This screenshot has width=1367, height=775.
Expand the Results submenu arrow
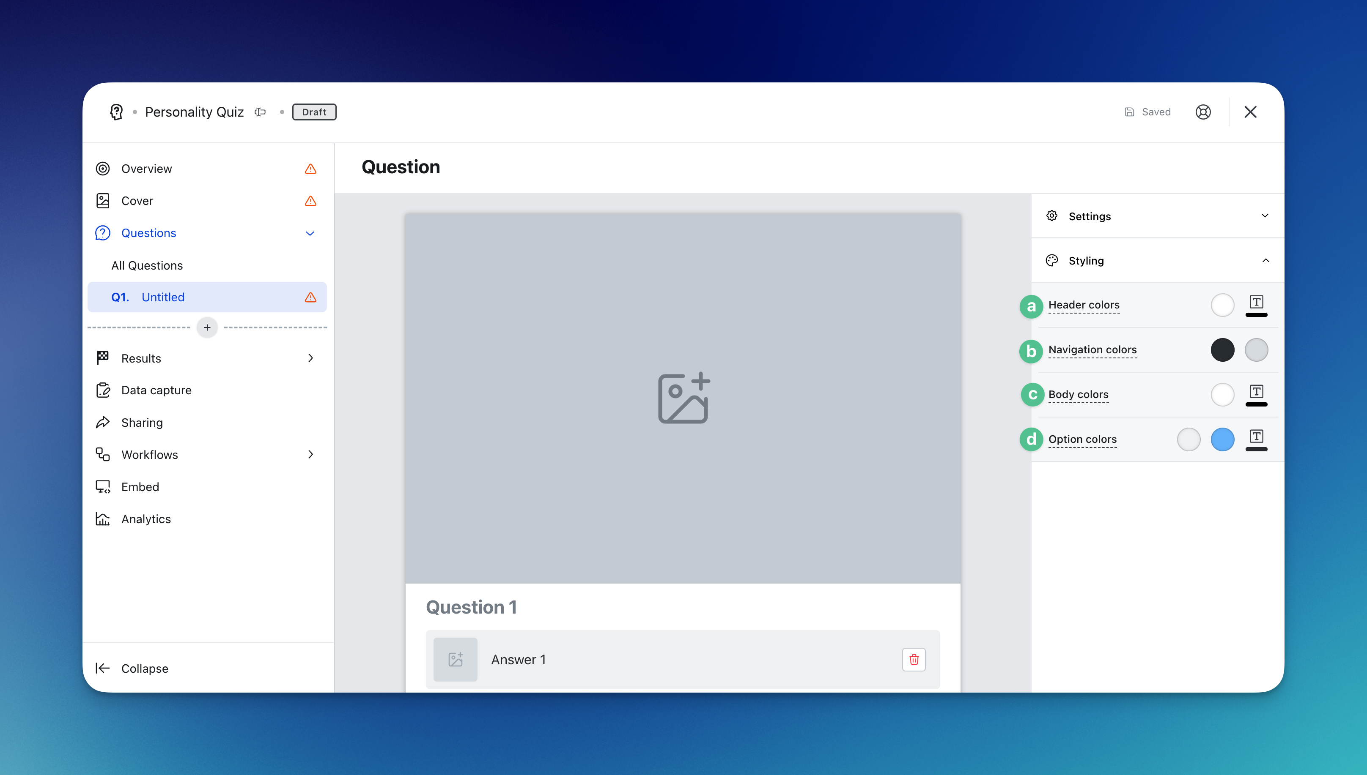[x=310, y=358]
